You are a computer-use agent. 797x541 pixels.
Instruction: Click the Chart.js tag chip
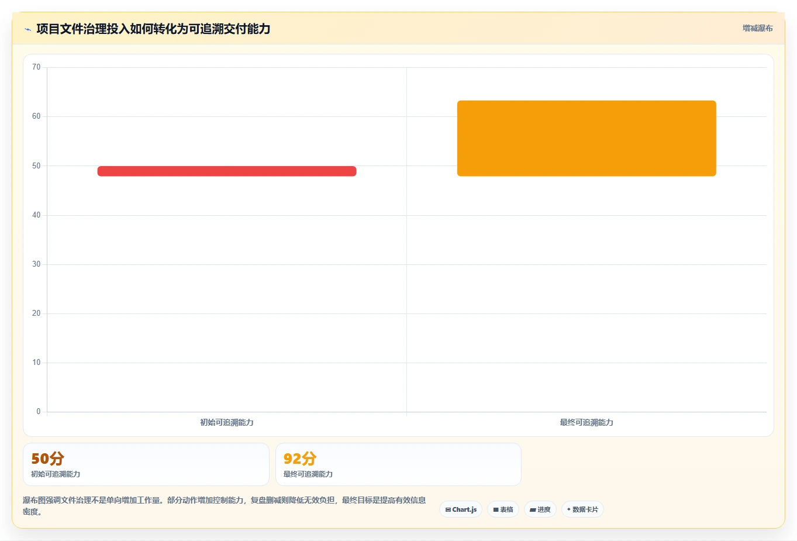[x=461, y=509]
